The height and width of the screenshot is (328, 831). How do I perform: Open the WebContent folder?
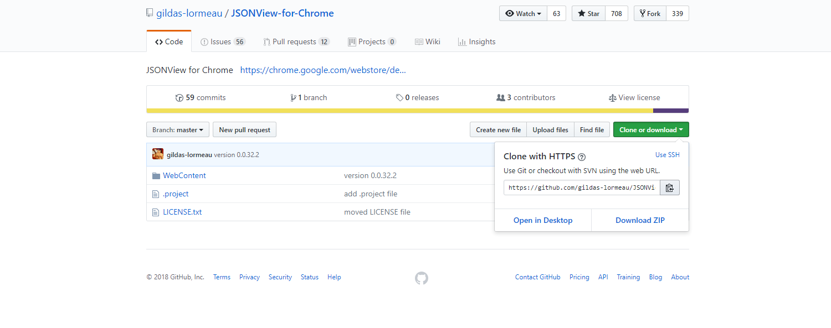pos(184,175)
